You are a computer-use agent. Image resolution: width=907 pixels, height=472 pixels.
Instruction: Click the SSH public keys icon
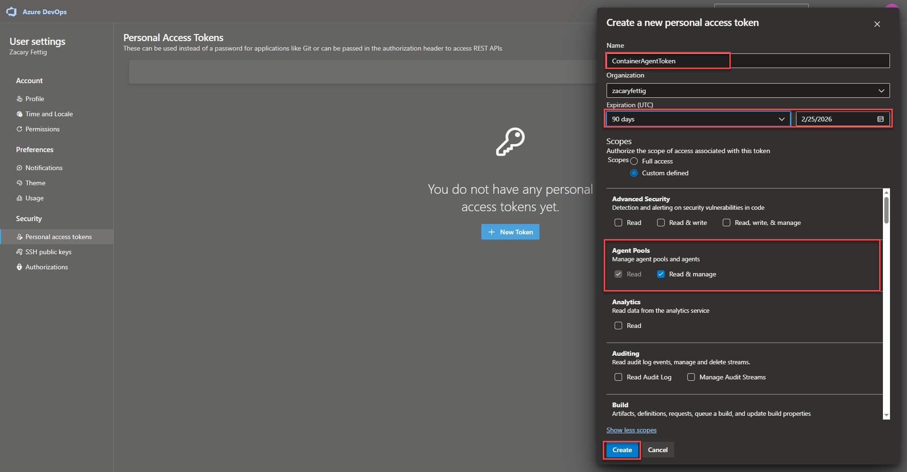click(19, 252)
